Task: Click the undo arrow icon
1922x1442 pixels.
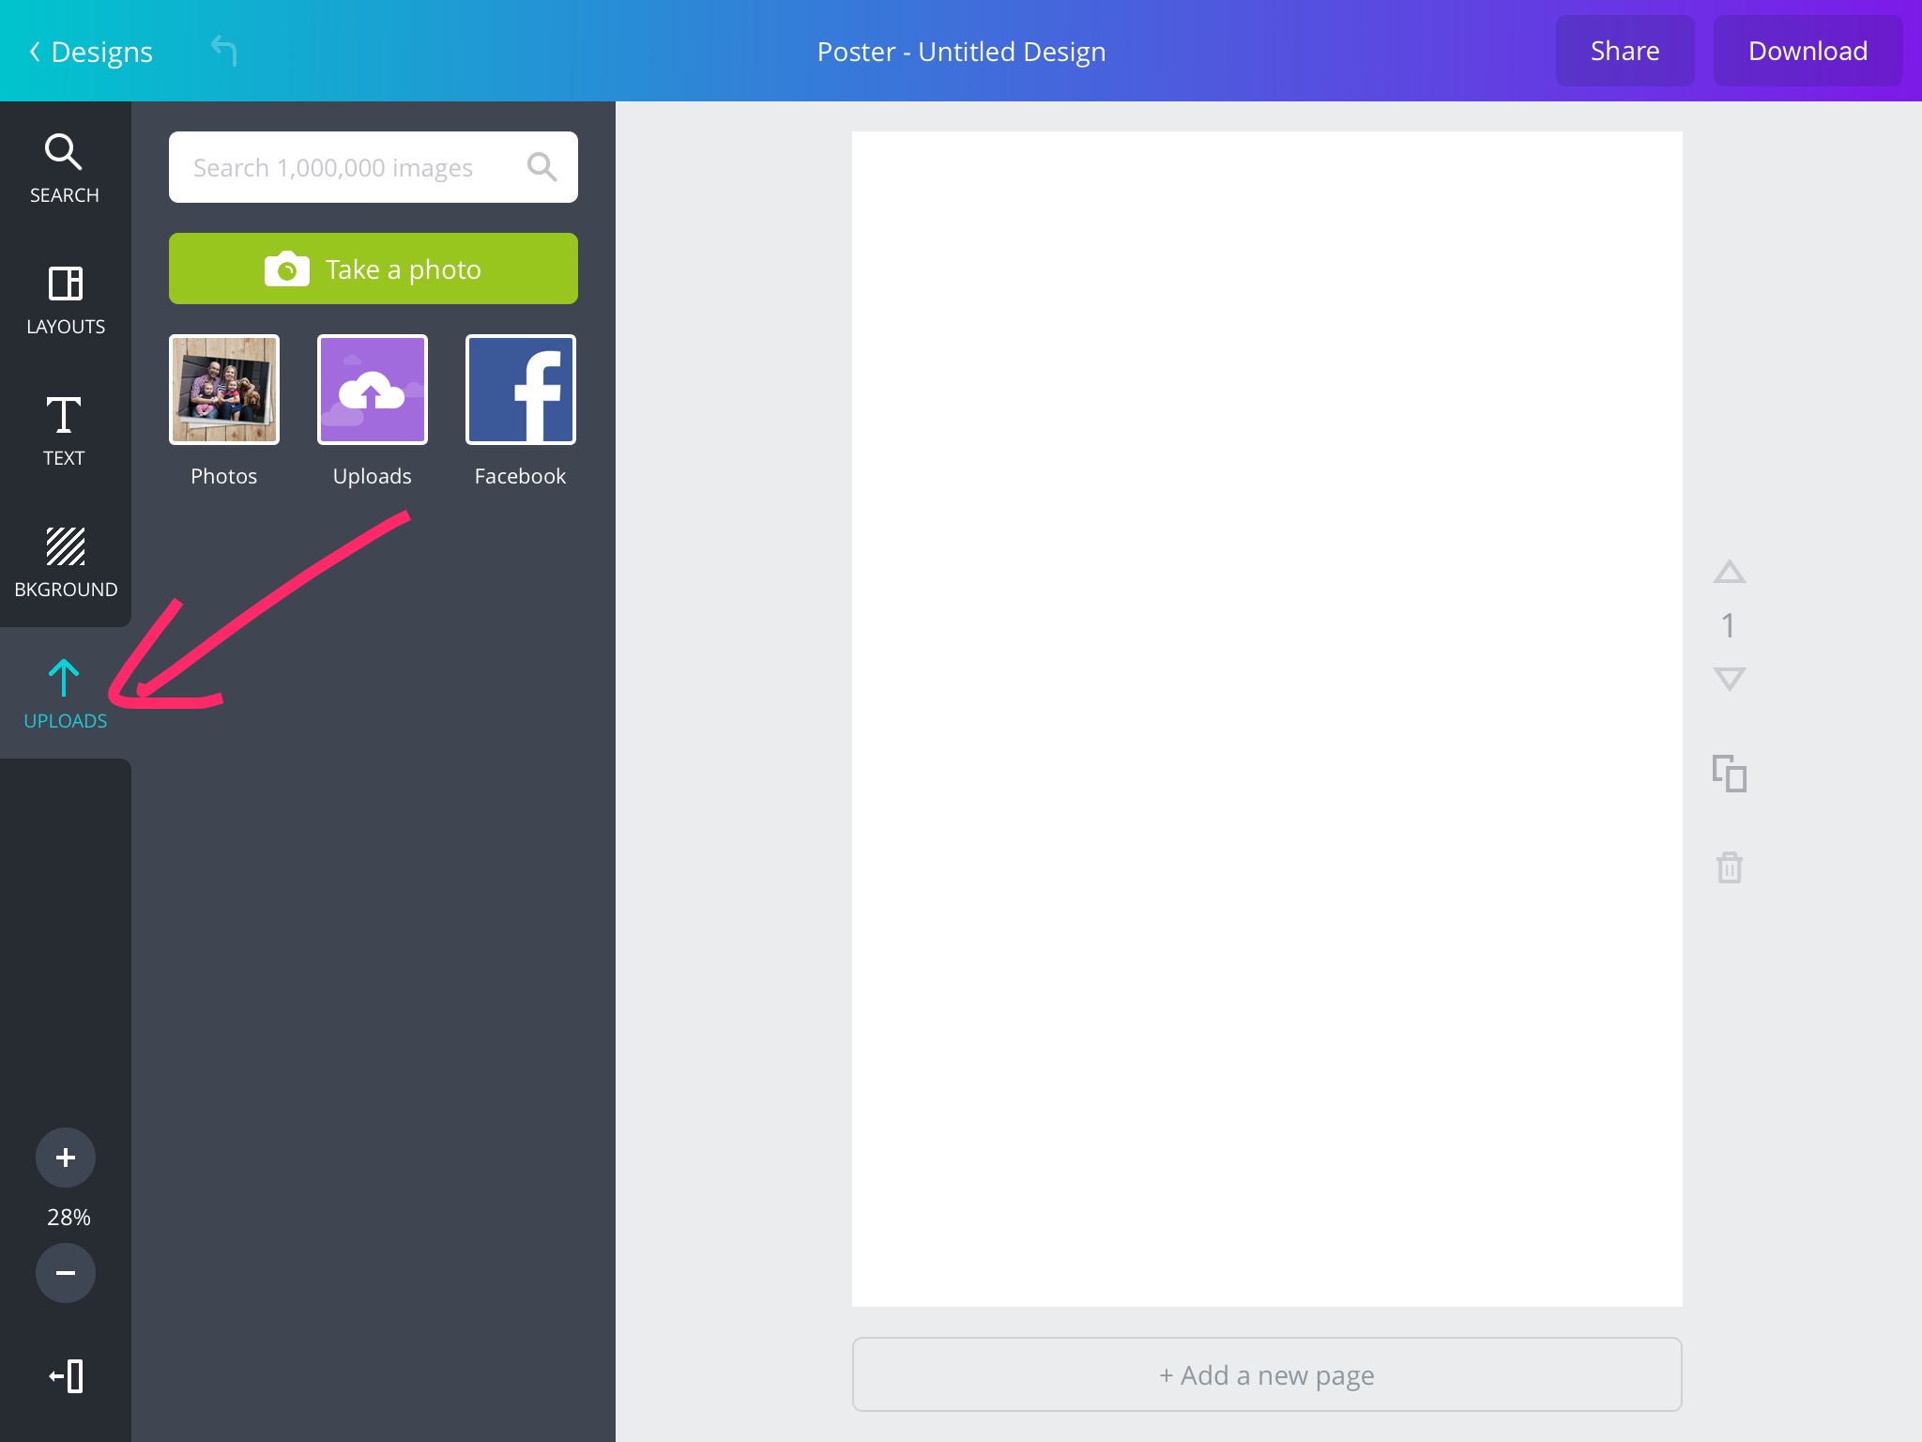Action: (x=224, y=51)
